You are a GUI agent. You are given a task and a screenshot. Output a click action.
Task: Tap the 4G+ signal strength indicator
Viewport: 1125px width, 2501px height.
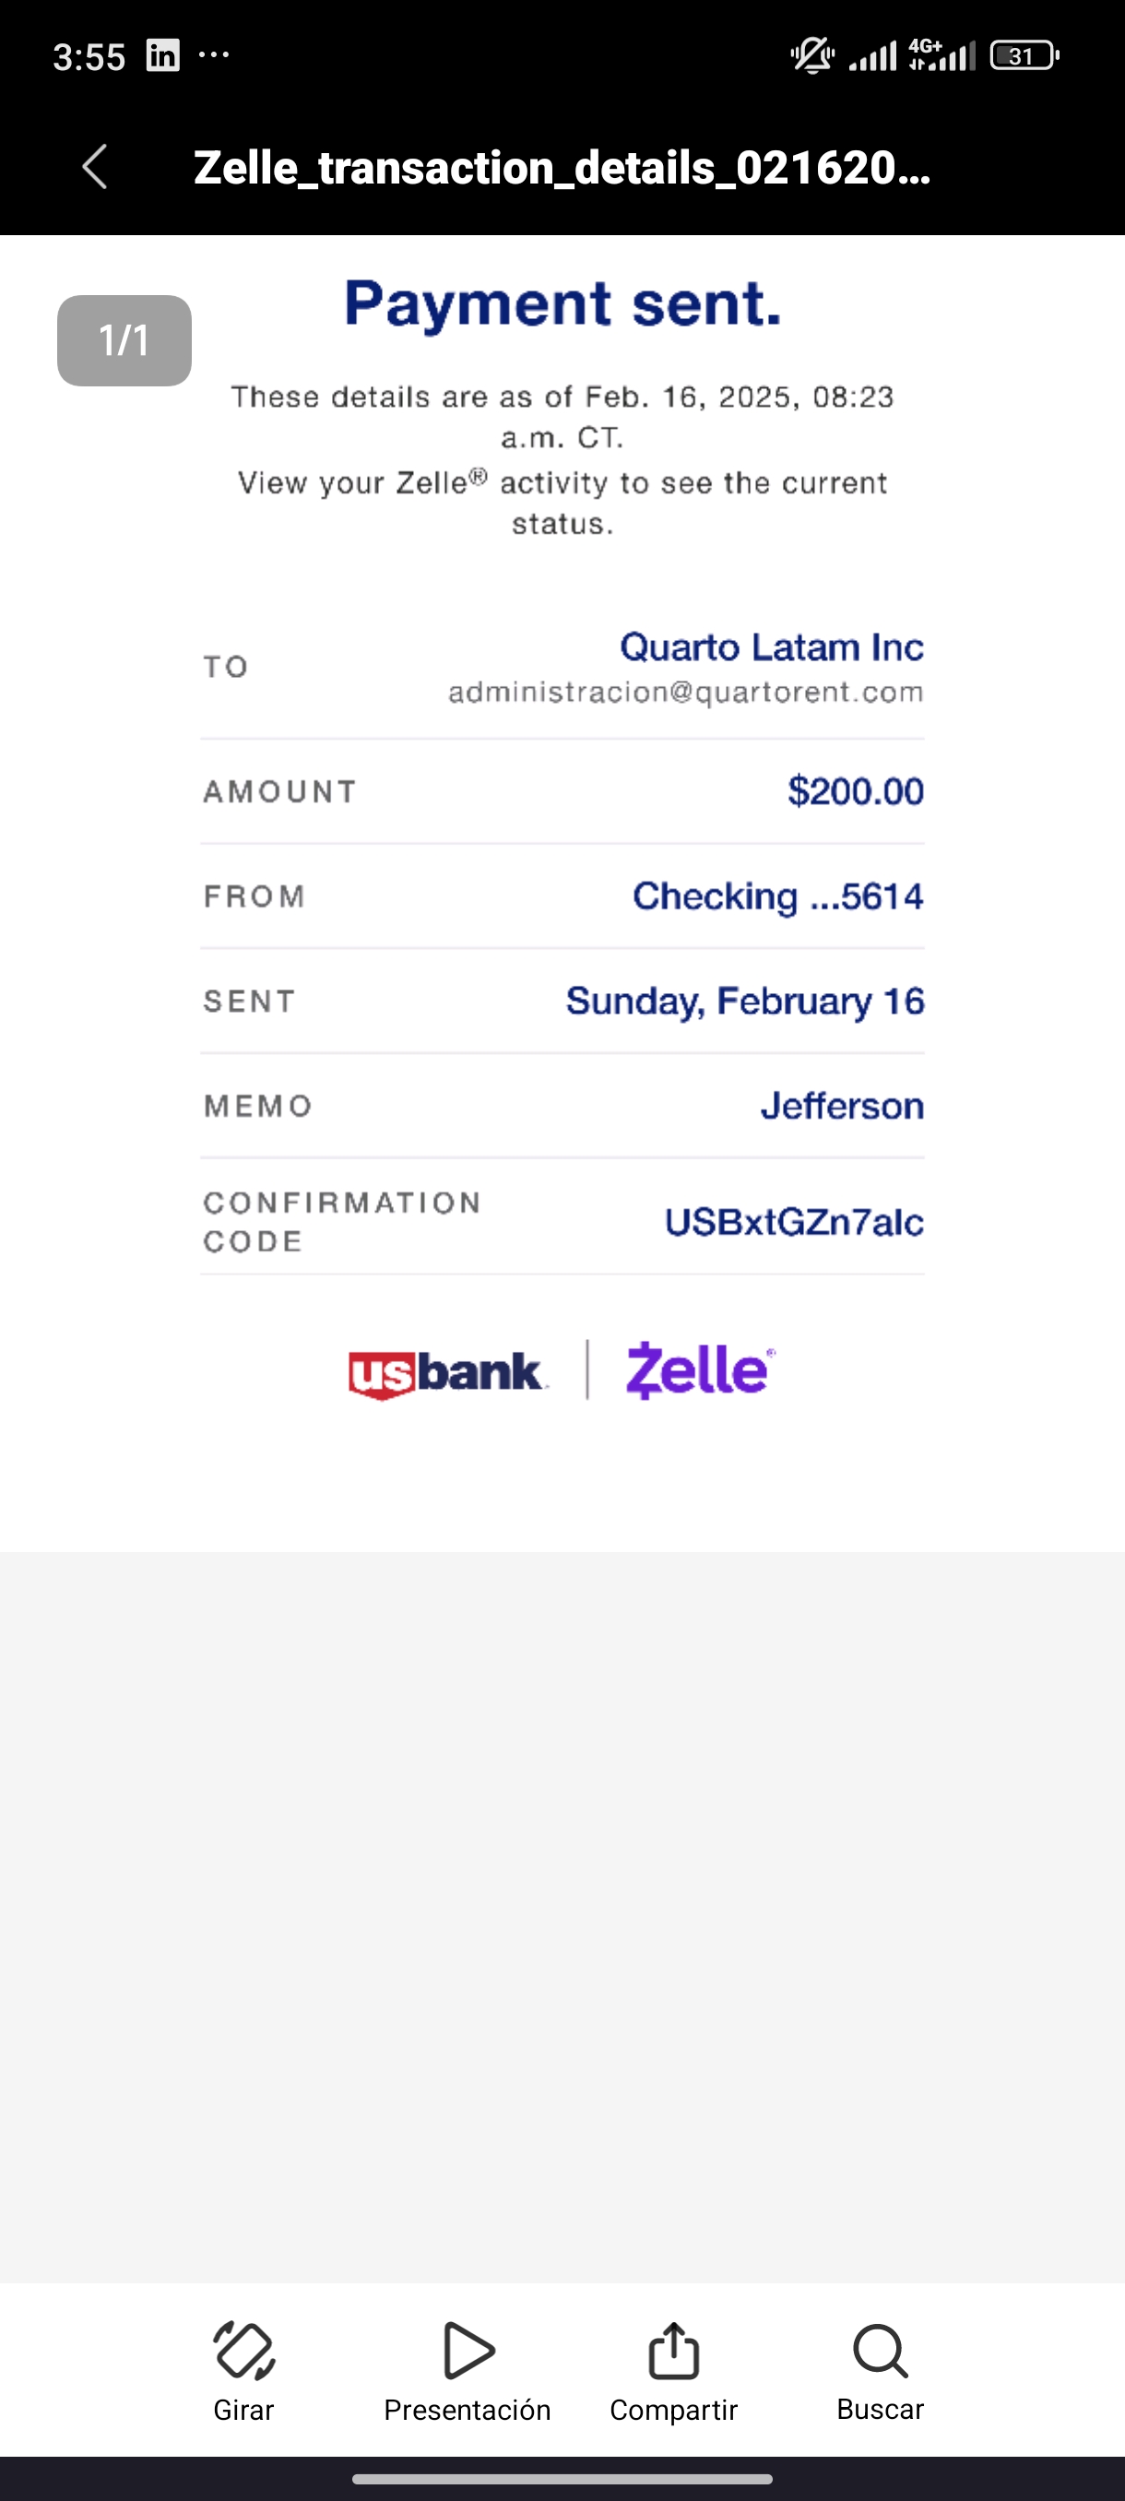941,55
